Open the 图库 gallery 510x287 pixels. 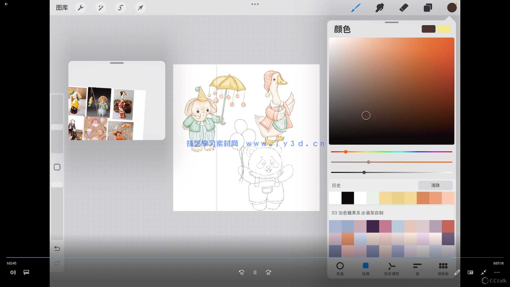click(x=62, y=8)
